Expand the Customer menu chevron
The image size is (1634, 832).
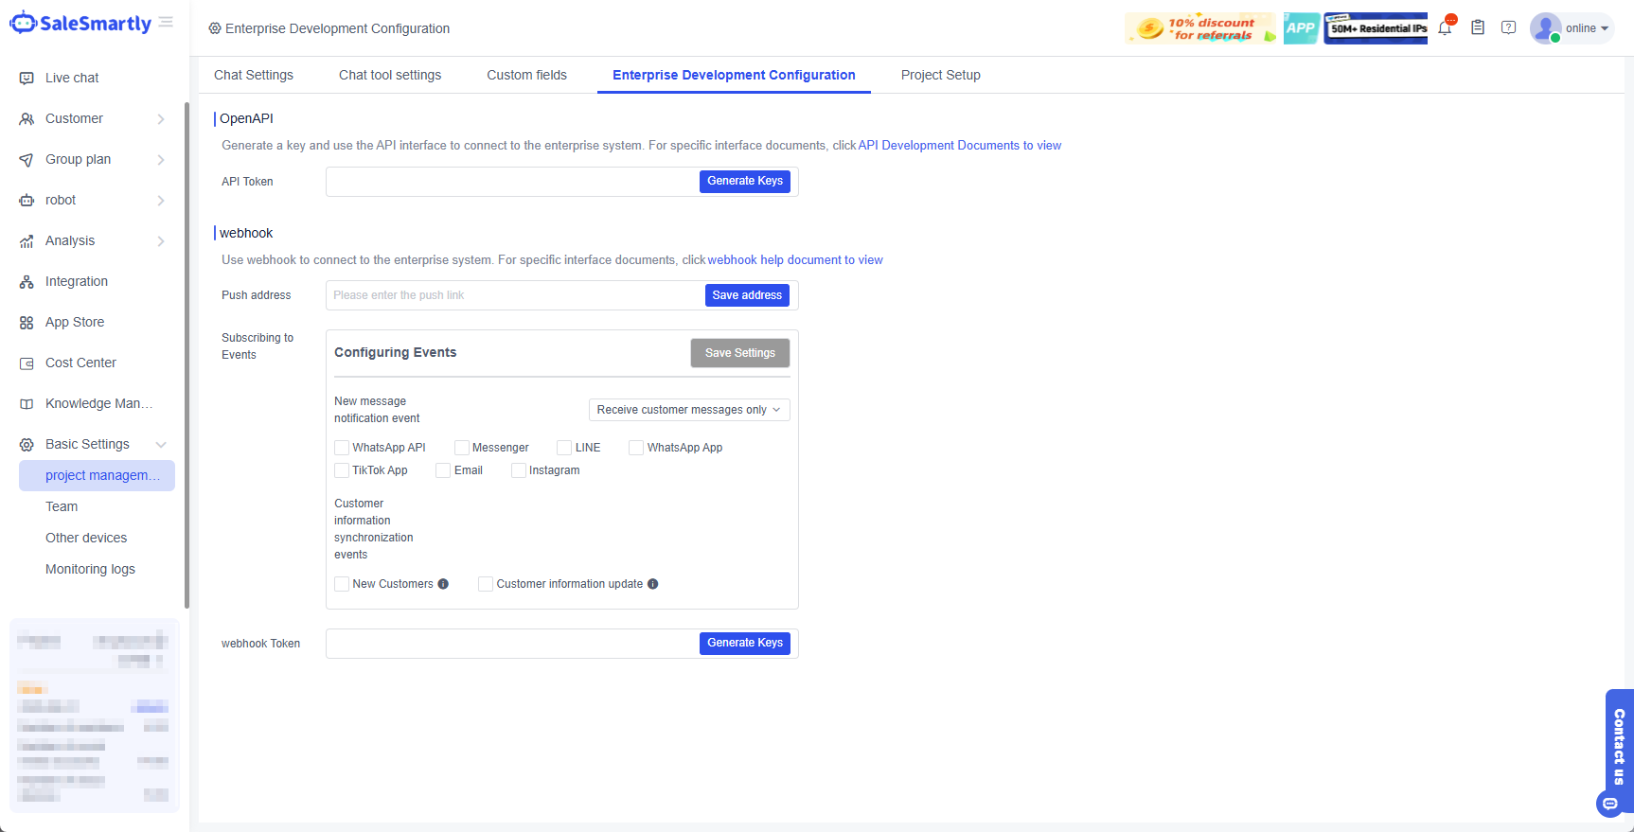(161, 119)
